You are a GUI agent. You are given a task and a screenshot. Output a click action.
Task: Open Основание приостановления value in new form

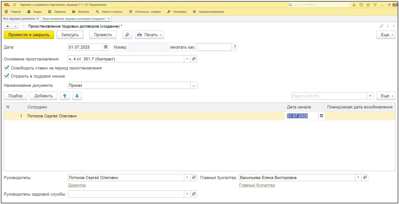[x=194, y=59]
